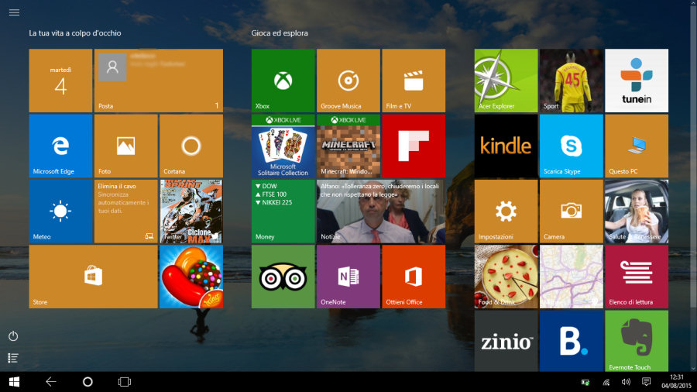Open Questo PC tile
Image resolution: width=697 pixels, height=392 pixels.
coord(637,146)
